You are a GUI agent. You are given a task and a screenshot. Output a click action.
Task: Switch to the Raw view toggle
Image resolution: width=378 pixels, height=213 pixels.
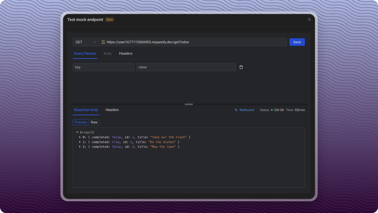coord(94,122)
